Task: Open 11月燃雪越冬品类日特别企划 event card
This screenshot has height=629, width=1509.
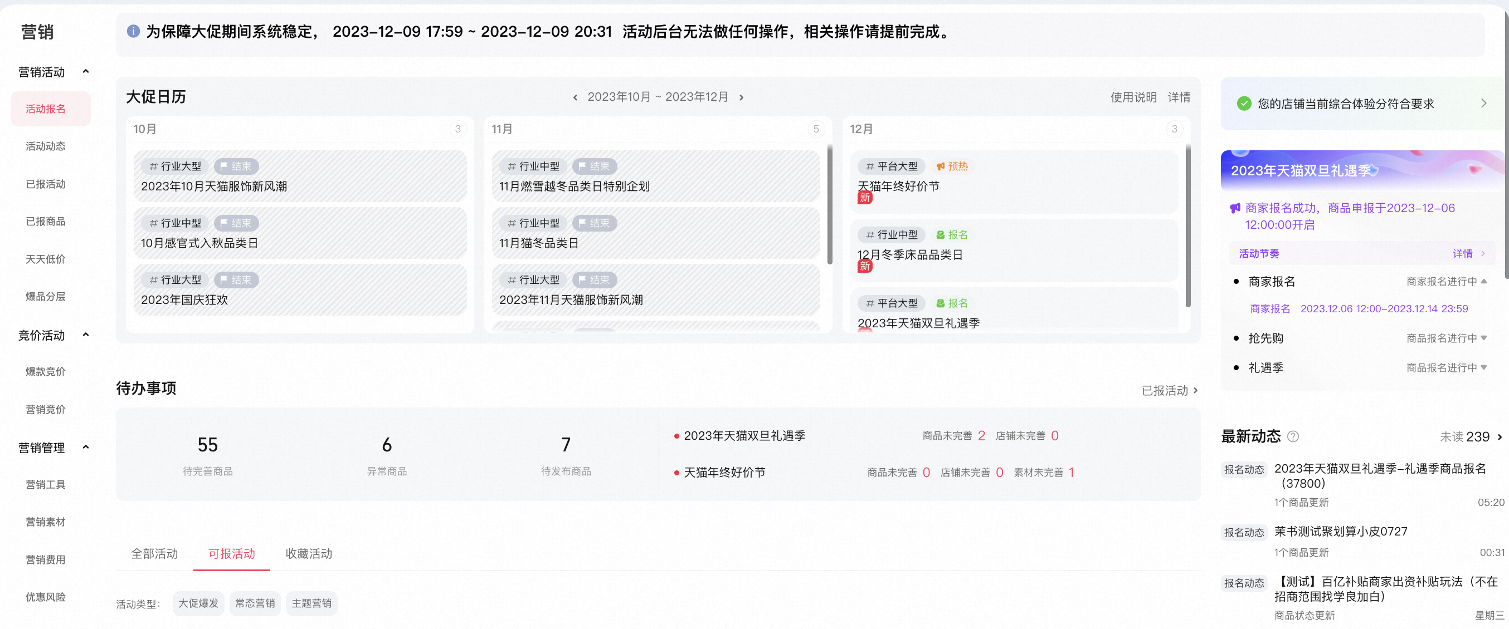Action: [655, 176]
